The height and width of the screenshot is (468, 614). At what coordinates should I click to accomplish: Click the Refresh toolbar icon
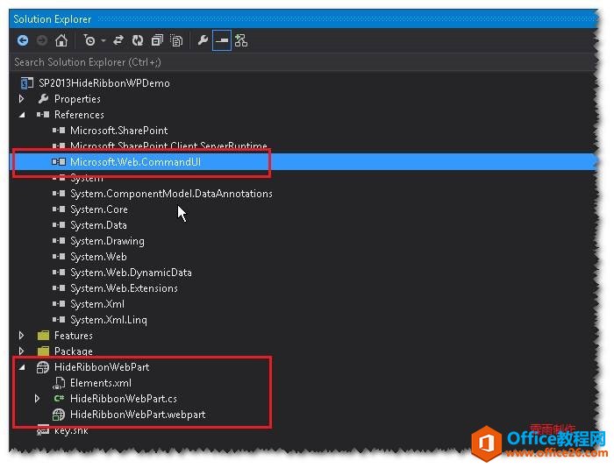pyautogui.click(x=138, y=40)
